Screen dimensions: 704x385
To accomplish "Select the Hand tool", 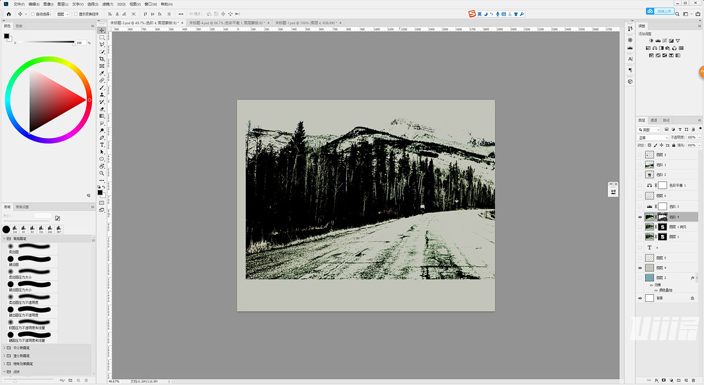I will click(102, 166).
